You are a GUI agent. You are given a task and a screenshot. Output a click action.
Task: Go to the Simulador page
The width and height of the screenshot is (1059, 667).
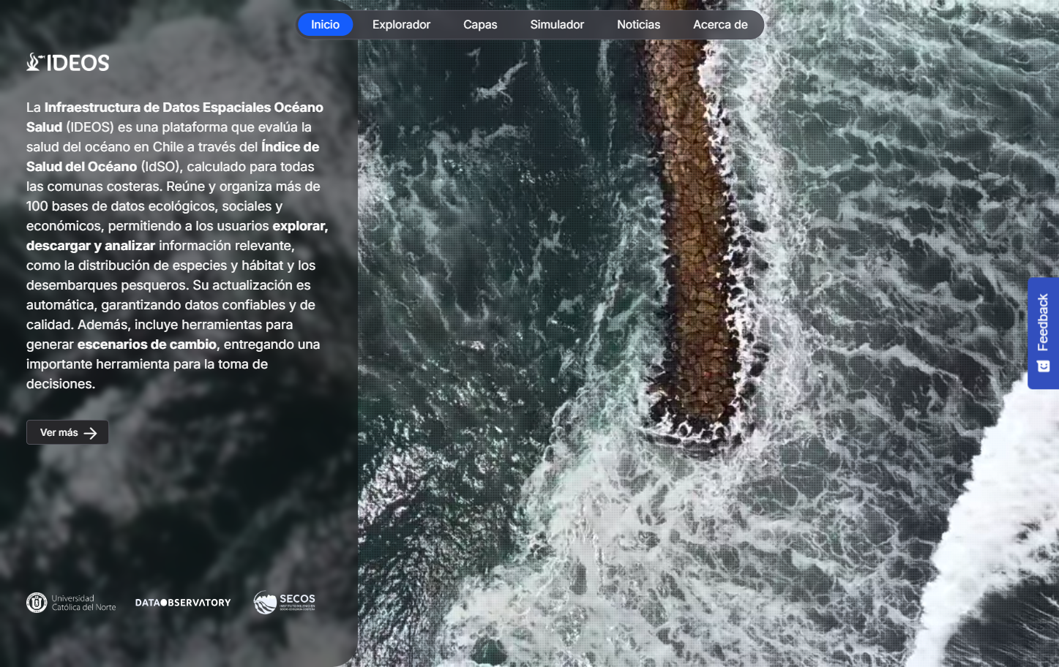pos(557,25)
